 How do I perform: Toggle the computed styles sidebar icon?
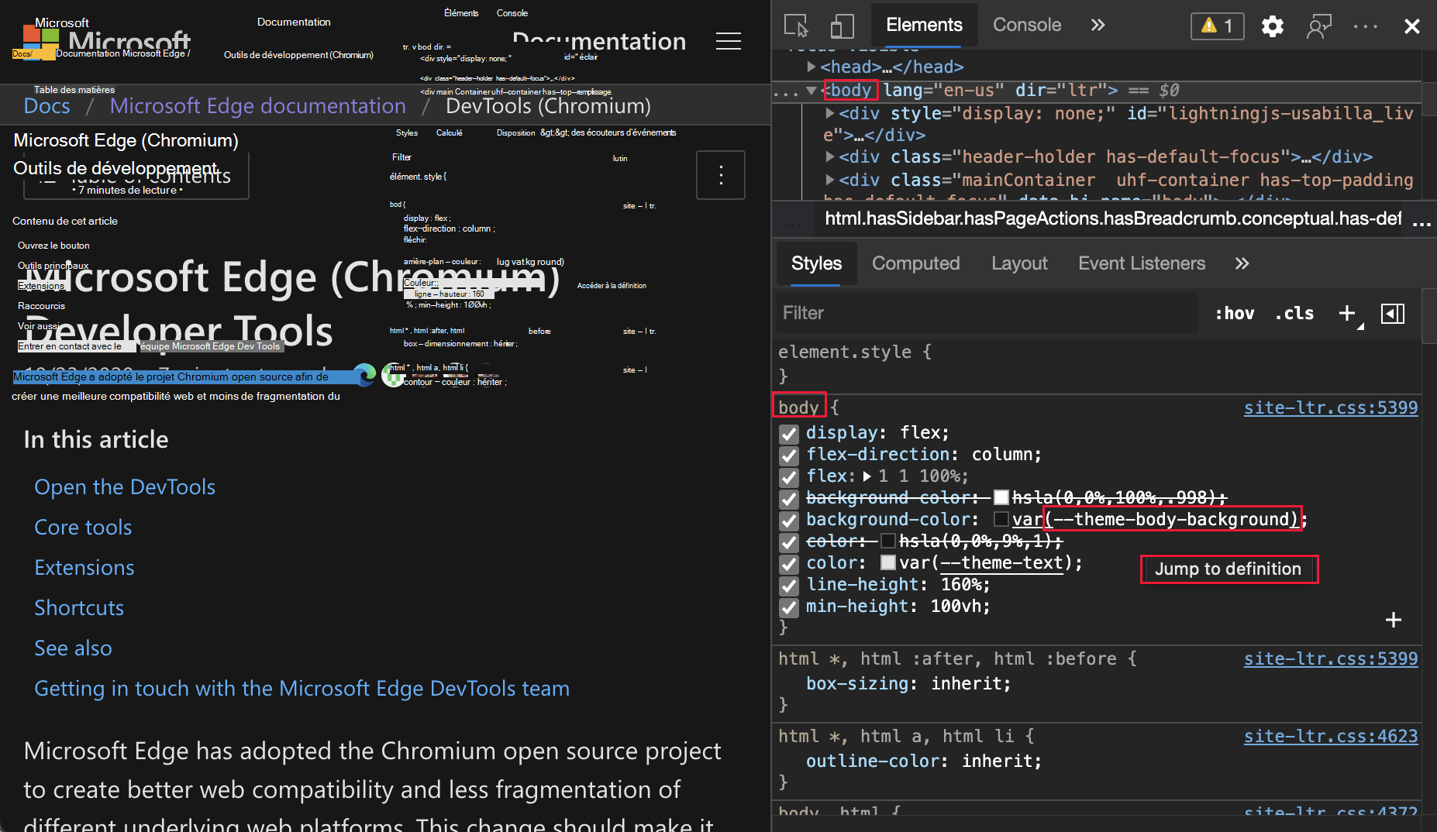1393,313
